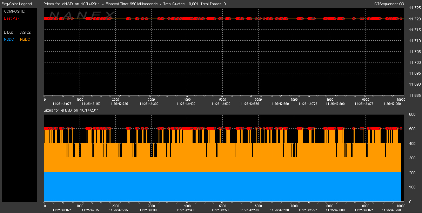Click the blue NSDQ bid size area in the sizes chart
The height and width of the screenshot is (213, 422).
(222, 187)
